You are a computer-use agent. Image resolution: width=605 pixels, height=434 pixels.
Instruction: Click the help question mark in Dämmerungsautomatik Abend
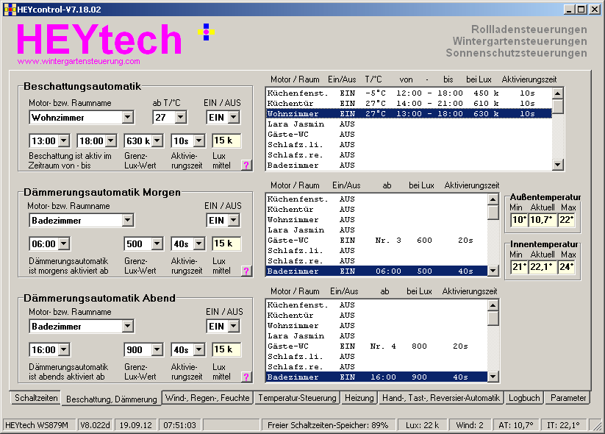click(246, 377)
